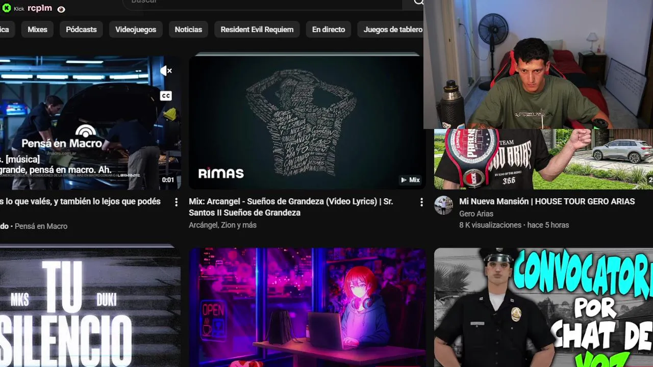The image size is (653, 367).
Task: Select the Mixes filter chip
Action: coord(37,30)
